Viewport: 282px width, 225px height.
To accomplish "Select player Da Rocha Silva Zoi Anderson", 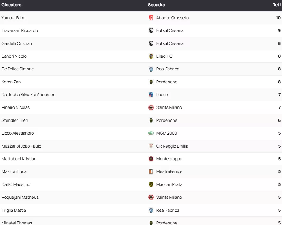I will [28, 95].
